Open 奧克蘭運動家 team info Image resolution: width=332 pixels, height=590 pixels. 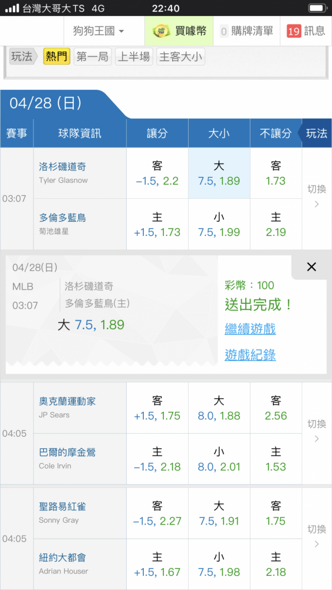coord(67,401)
